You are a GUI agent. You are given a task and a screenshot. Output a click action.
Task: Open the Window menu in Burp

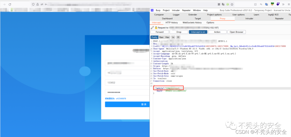click(x=197, y=10)
